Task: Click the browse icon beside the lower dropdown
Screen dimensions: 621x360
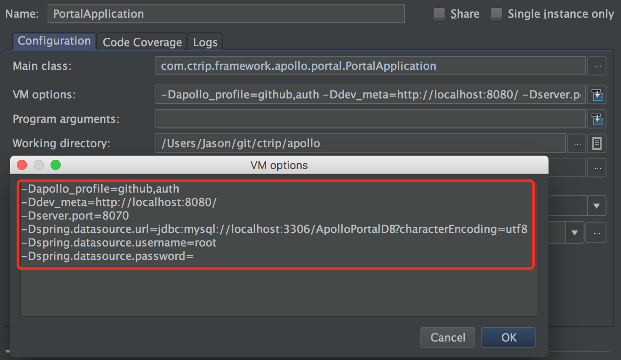Action: (596, 232)
